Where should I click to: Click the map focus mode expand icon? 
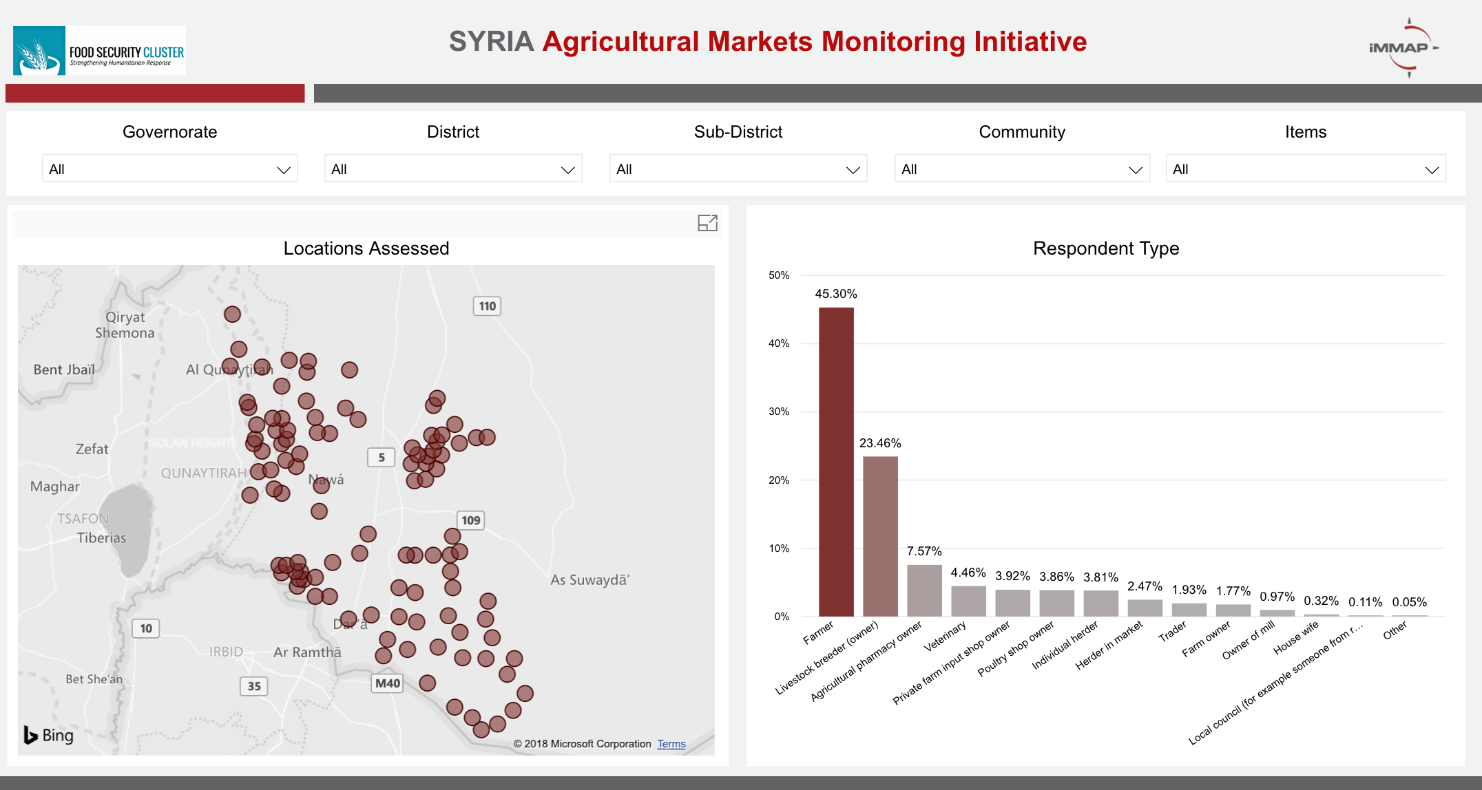[707, 223]
